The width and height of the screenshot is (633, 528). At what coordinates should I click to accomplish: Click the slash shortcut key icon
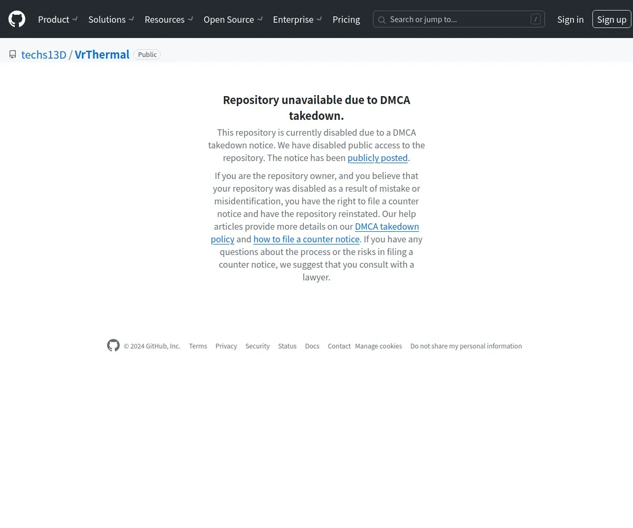pyautogui.click(x=535, y=20)
